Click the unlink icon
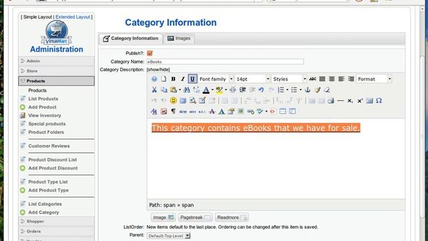The height and width of the screenshot is (241, 428). (233, 90)
